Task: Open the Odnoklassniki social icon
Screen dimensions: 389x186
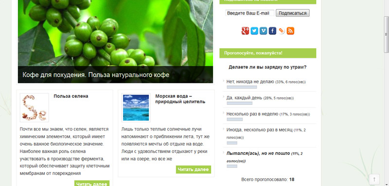Action: [x=282, y=31]
